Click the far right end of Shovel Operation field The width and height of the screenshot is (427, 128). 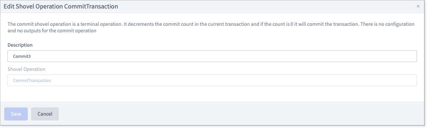point(413,80)
